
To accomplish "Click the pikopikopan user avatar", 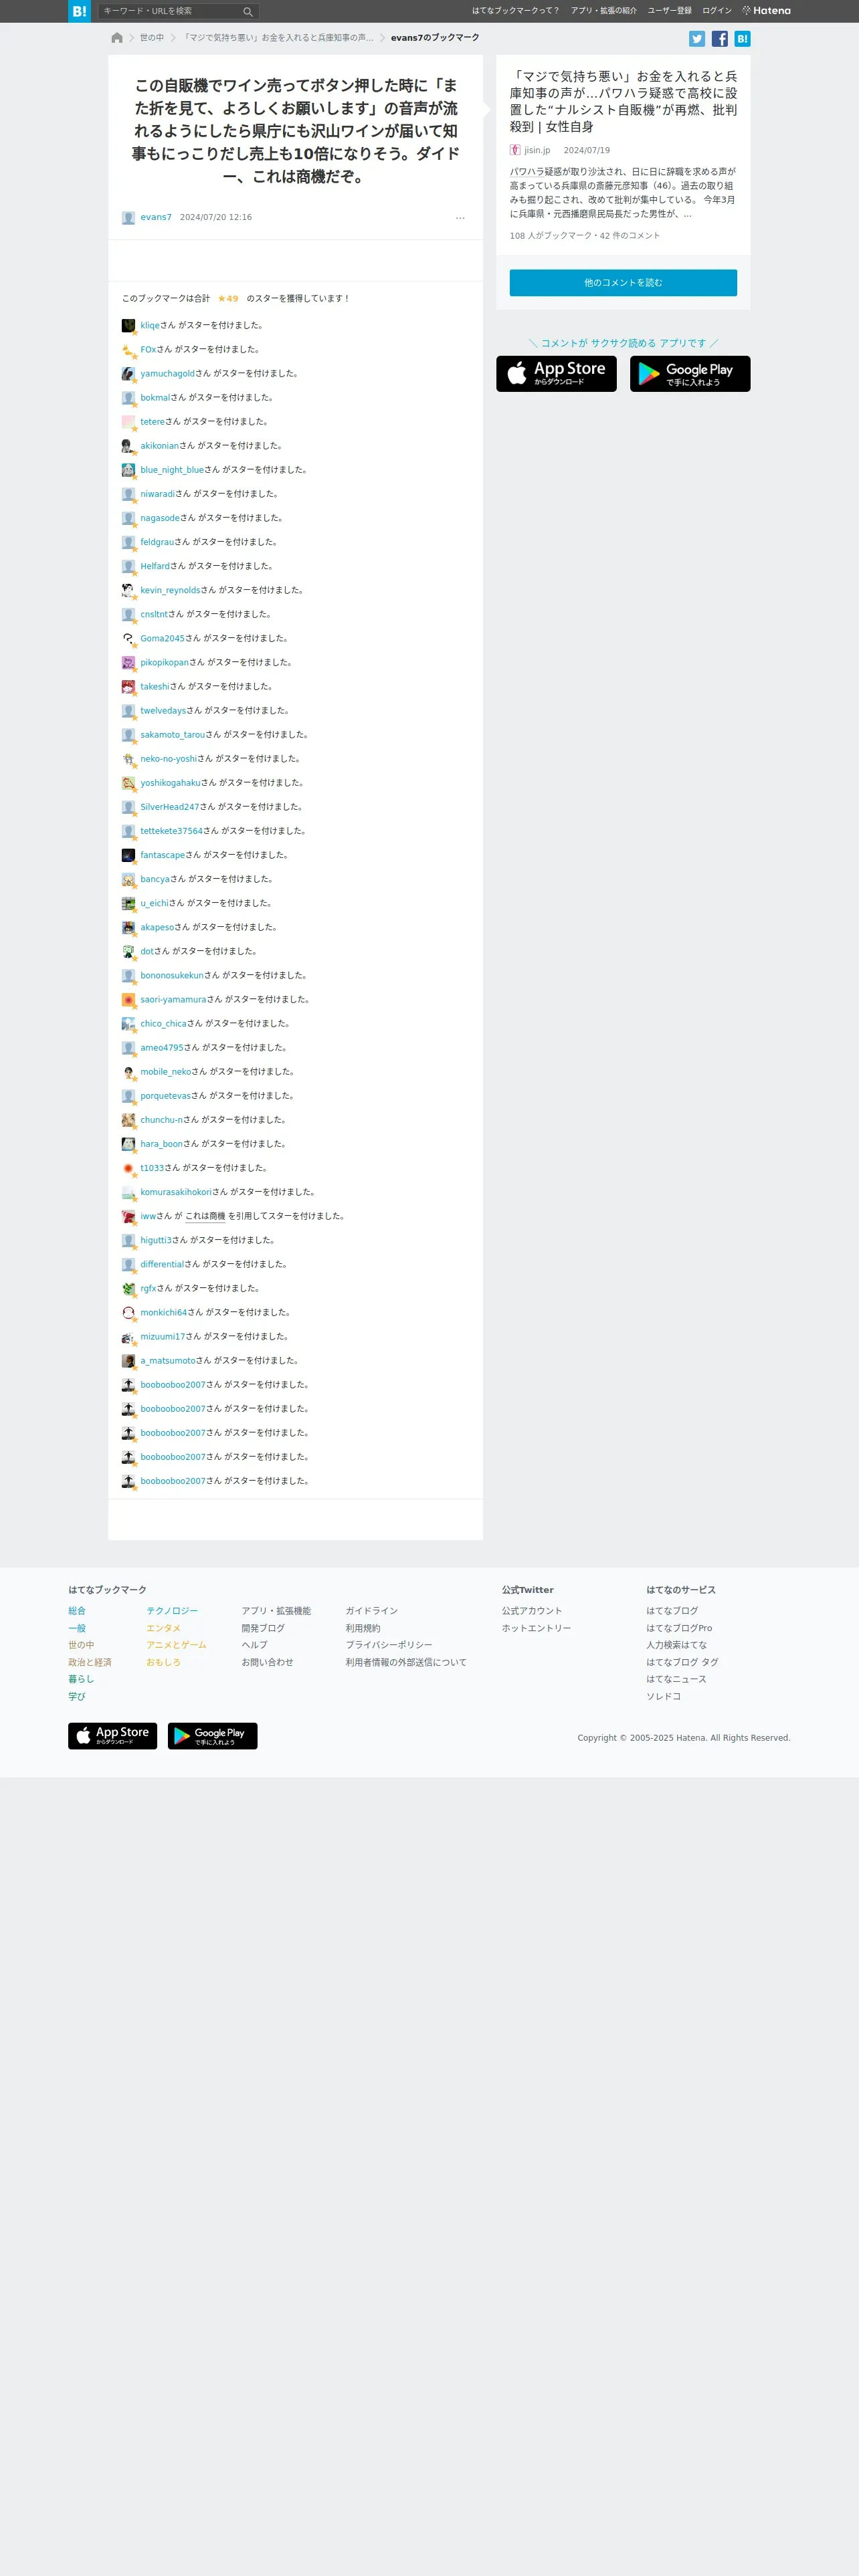I will coord(128,662).
